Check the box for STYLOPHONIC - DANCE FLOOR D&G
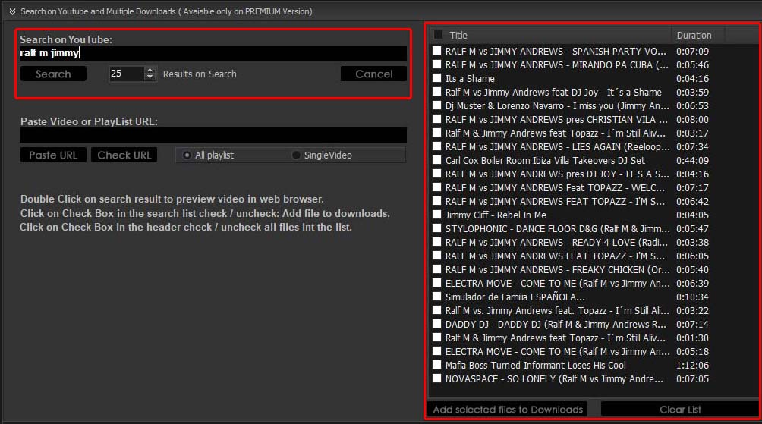The height and width of the screenshot is (424, 762). [x=437, y=228]
